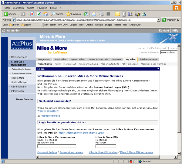Screen dimensions: 182x164
Task: Click Abmelden to log out
Action: [x=13, y=31]
